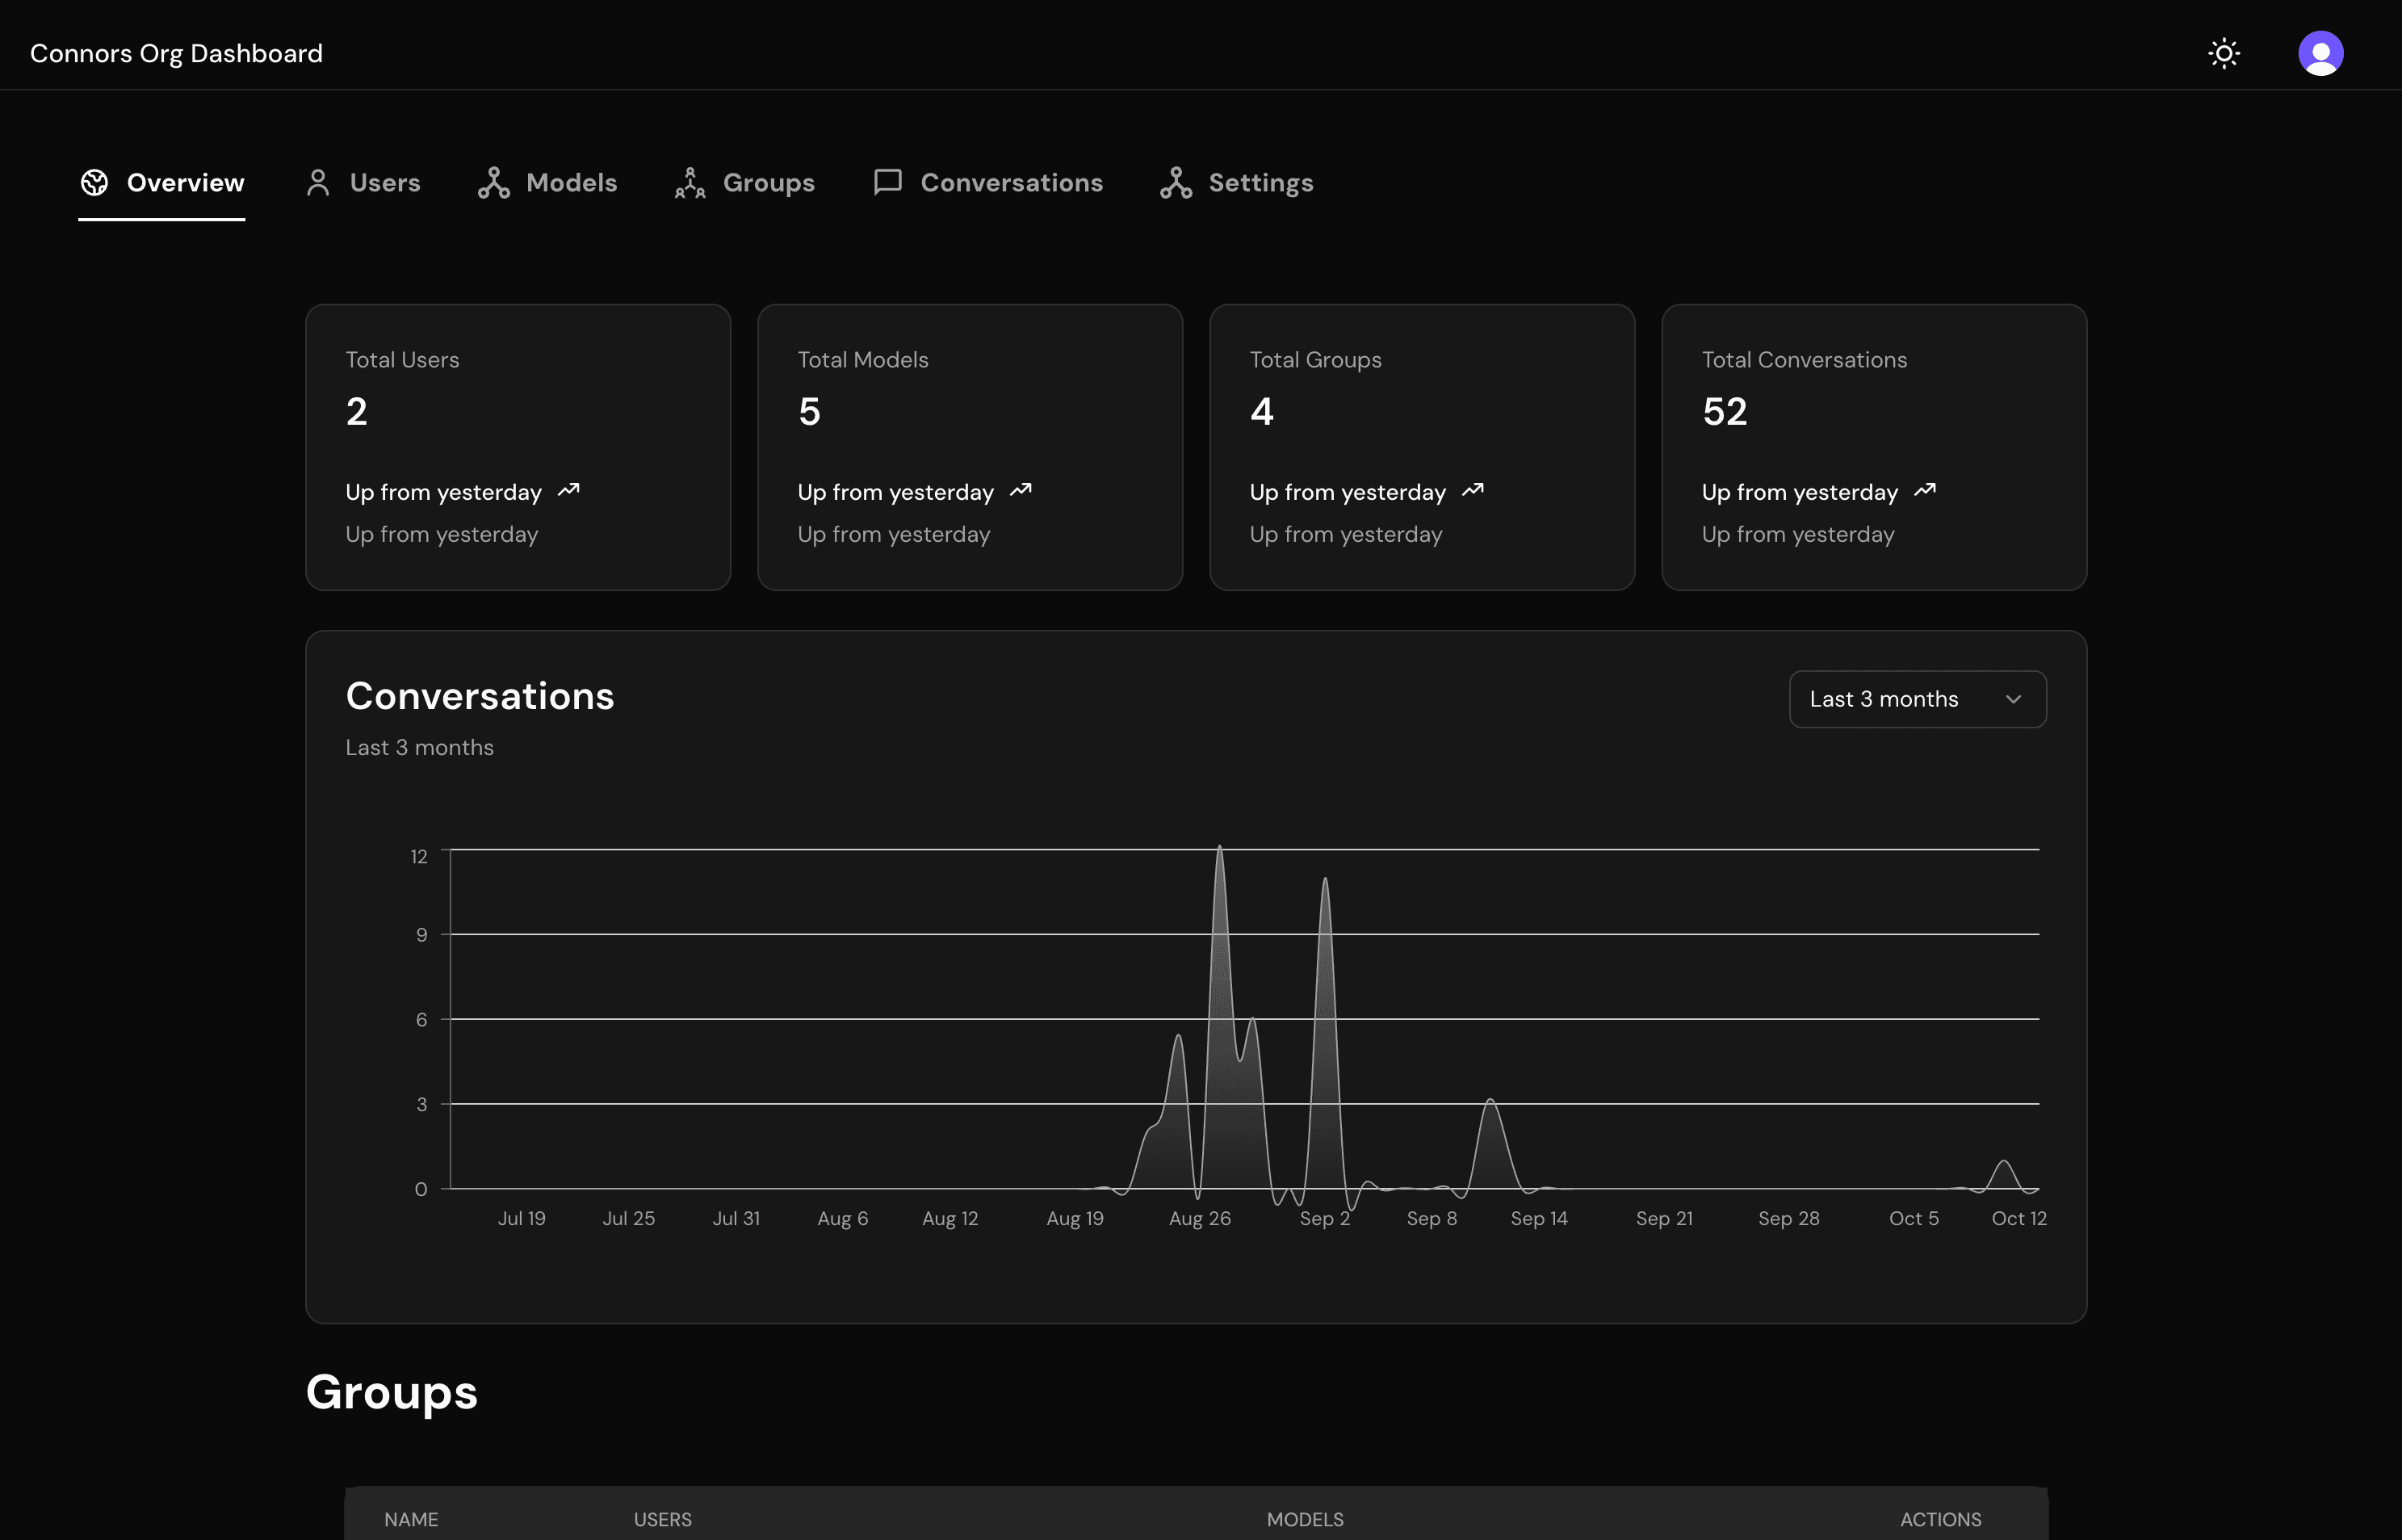The width and height of the screenshot is (2402, 1540).
Task: Click the Connors Org Dashboard title
Action: click(x=176, y=53)
